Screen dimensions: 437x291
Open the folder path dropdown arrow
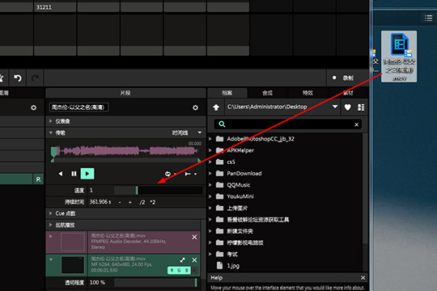[x=335, y=107]
